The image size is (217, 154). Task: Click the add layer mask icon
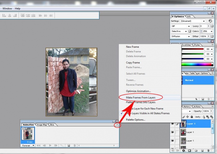pos(189,151)
